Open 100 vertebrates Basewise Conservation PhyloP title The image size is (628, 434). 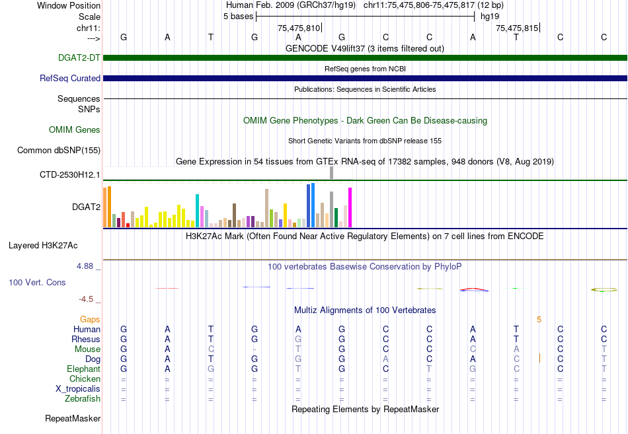coord(364,267)
